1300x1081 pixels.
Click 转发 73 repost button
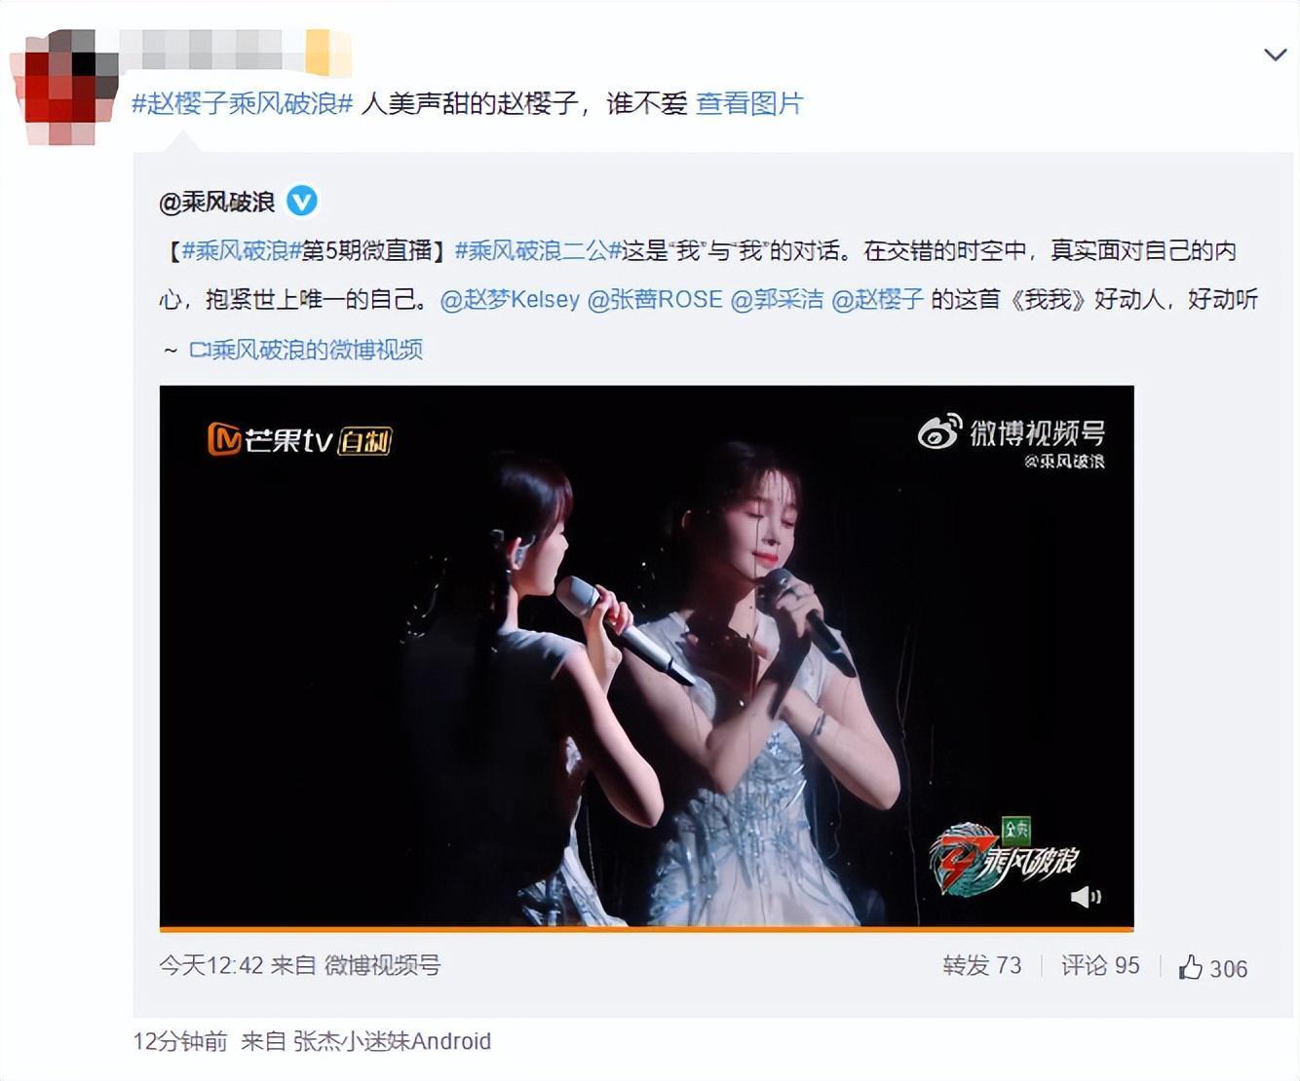(982, 965)
